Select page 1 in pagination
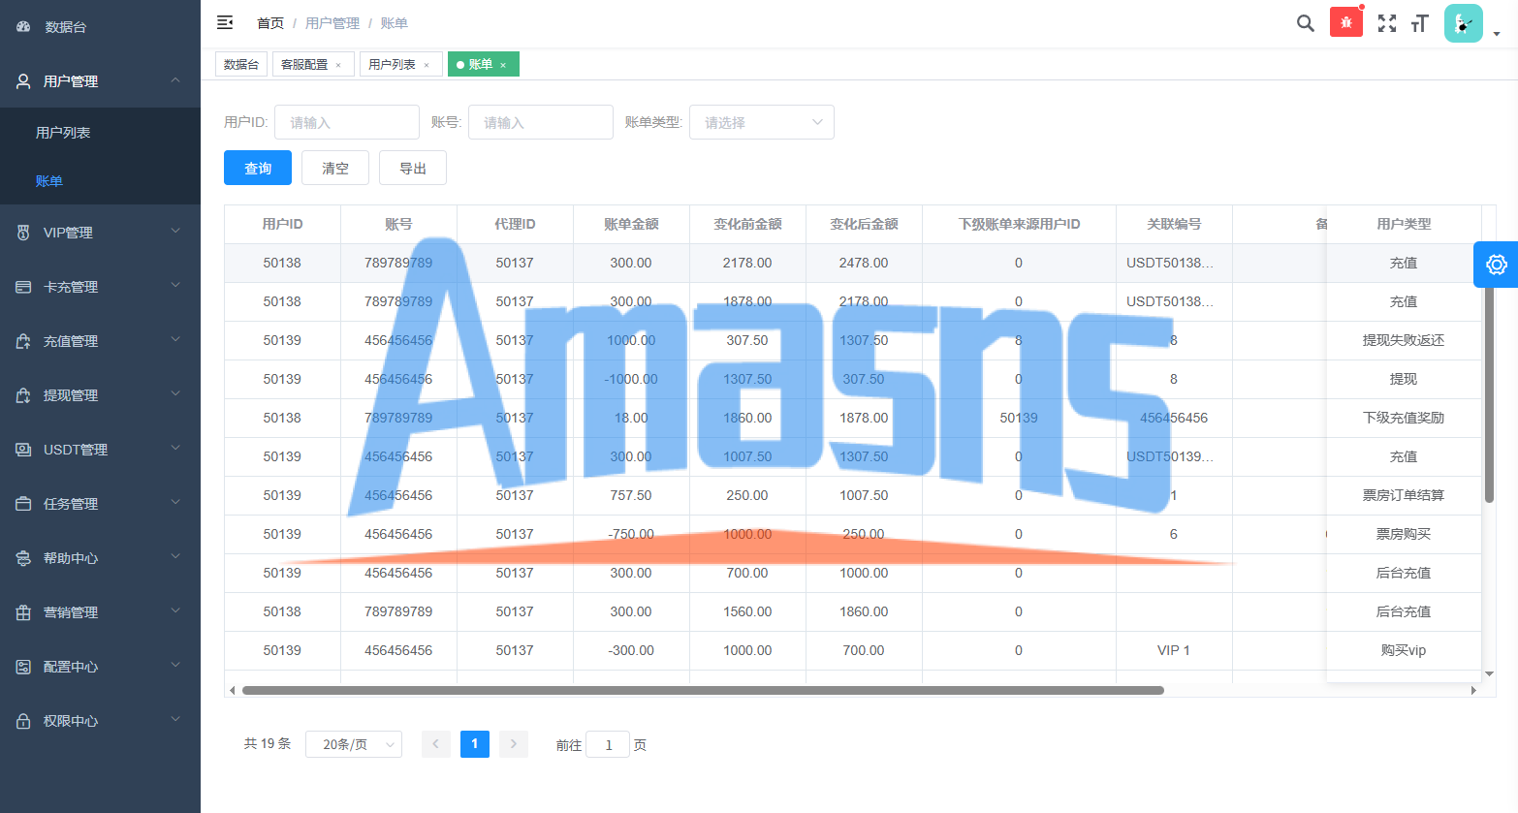Screen dimensions: 1518x813 [475, 744]
